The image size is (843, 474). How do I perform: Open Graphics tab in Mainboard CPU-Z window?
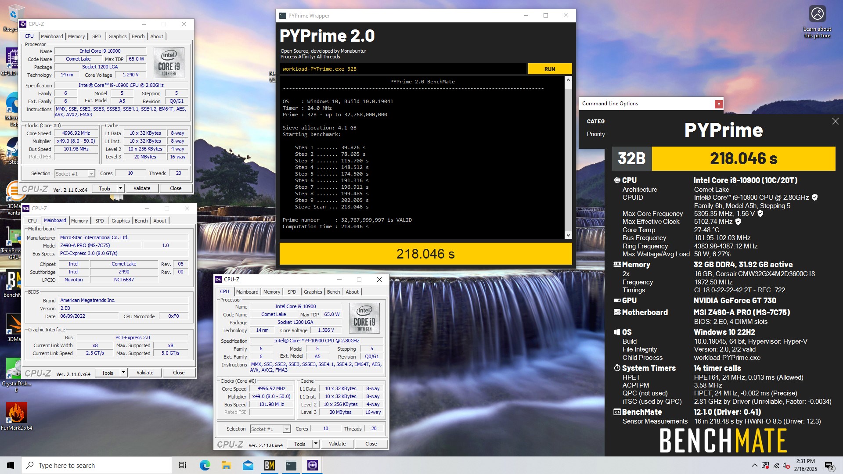pyautogui.click(x=121, y=221)
